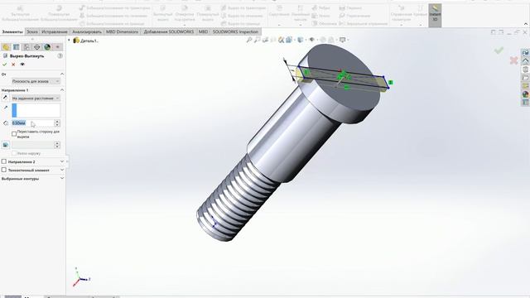Image resolution: width=530 pixels, height=298 pixels.
Task: Switch to the Исправление tab
Action: (x=55, y=31)
